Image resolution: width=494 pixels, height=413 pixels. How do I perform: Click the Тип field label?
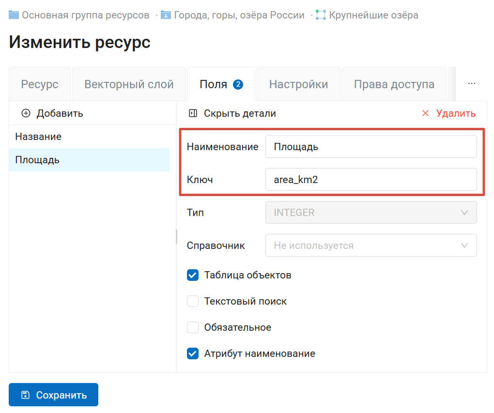pos(195,213)
